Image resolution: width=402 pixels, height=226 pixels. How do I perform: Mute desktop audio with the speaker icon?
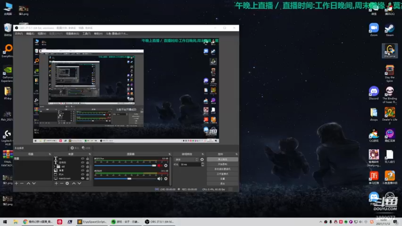(159, 179)
